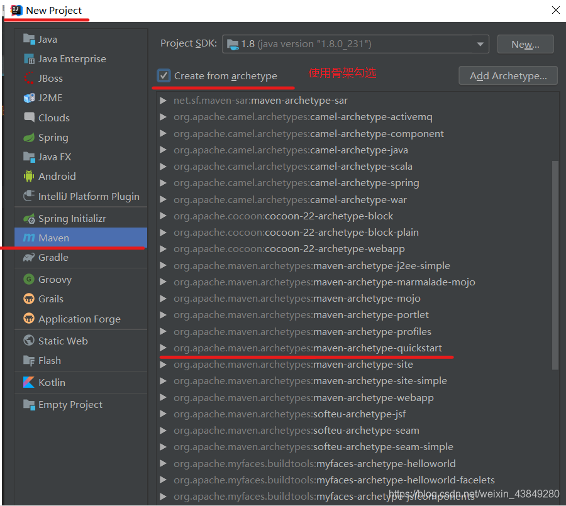Choose Gradle project type label
The height and width of the screenshot is (506, 566).
pyautogui.click(x=53, y=257)
